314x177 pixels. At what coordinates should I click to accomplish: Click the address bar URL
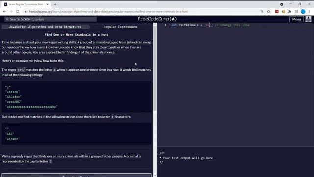tap(108, 12)
